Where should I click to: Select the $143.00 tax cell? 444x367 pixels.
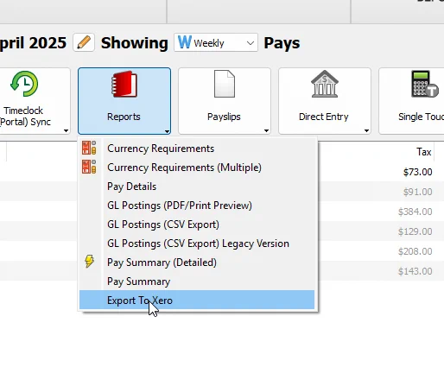pos(415,271)
